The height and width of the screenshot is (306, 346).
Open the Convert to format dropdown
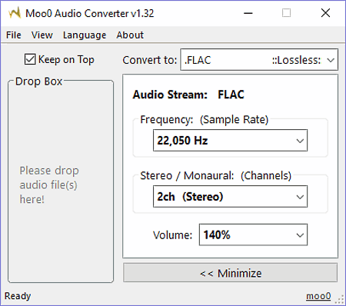pyautogui.click(x=259, y=60)
